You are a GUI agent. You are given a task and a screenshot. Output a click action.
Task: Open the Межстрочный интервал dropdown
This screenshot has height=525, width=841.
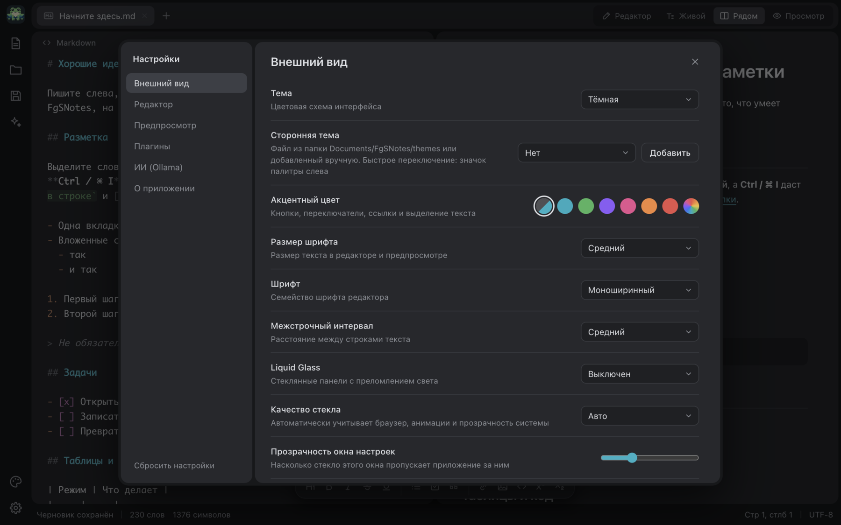pyautogui.click(x=640, y=332)
